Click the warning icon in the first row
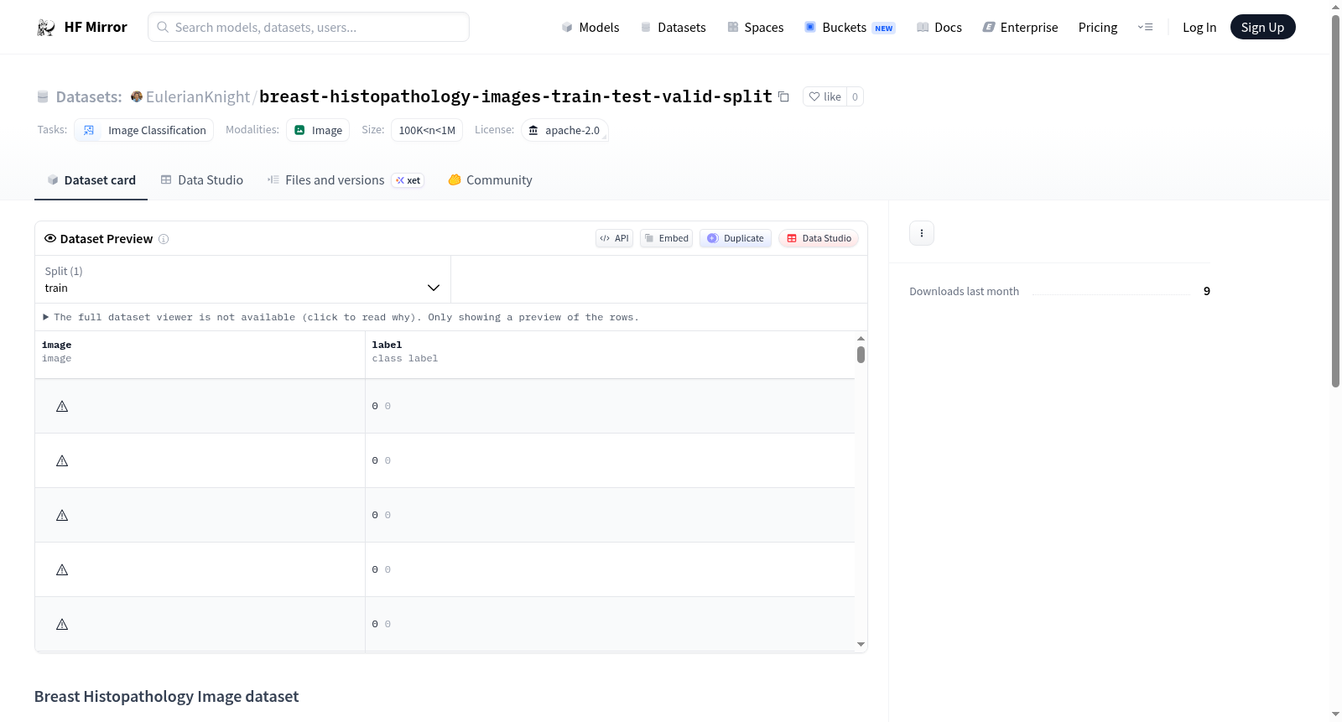 tap(62, 406)
